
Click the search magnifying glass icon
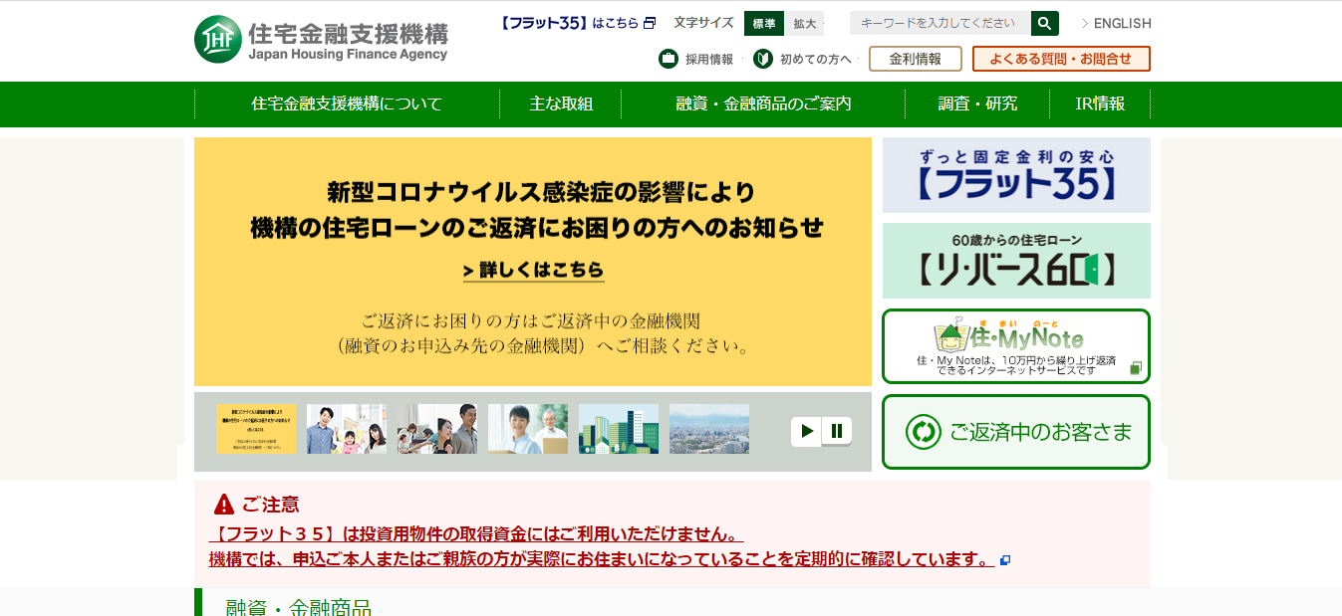coord(1043,22)
